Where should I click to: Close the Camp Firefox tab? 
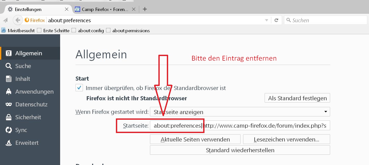point(133,9)
